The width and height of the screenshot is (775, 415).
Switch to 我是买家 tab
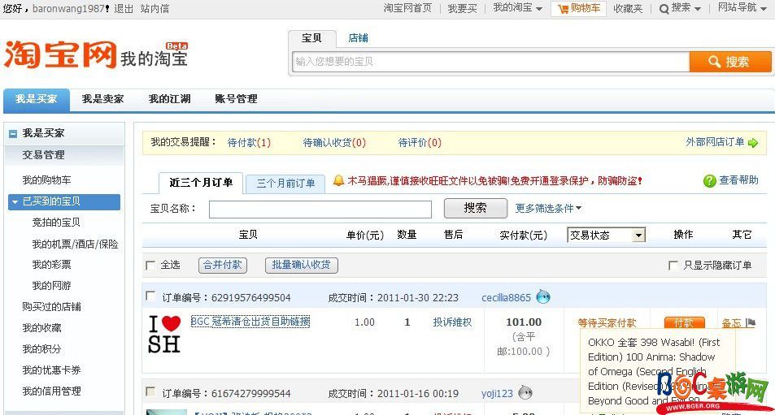pos(36,99)
